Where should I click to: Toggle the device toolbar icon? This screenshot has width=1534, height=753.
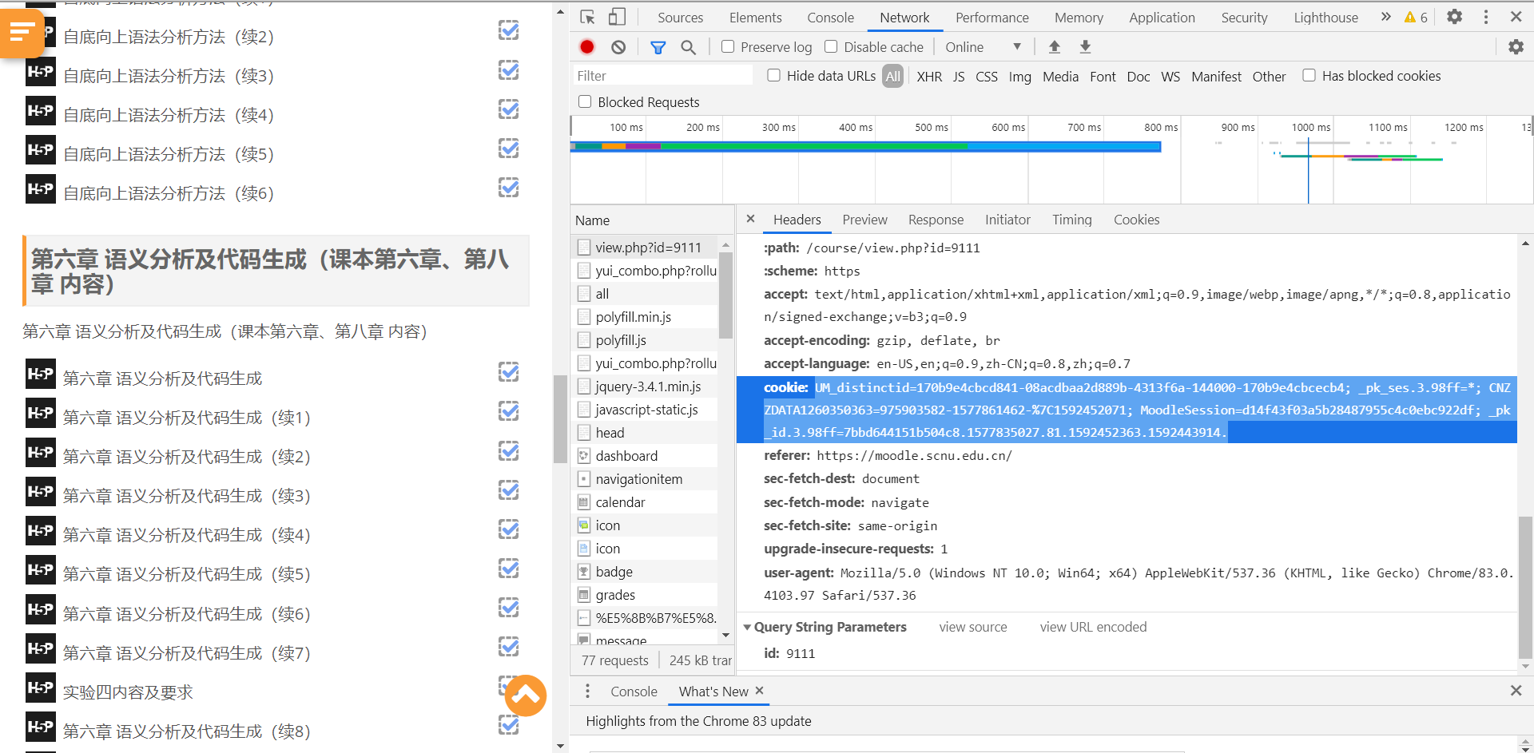pos(617,17)
